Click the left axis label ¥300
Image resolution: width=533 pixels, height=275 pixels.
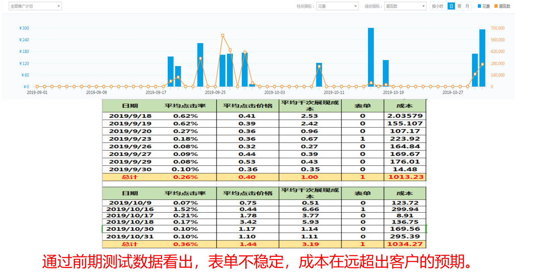[x=24, y=28]
